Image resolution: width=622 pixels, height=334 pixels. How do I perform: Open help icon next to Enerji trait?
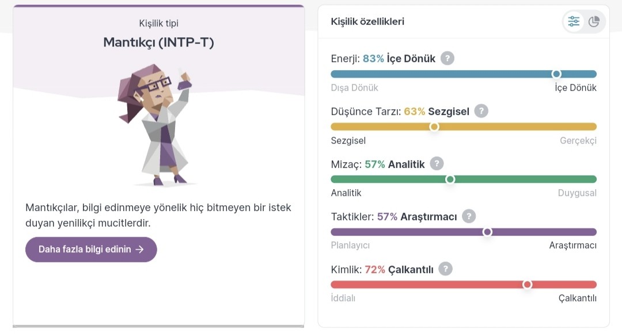click(x=447, y=58)
